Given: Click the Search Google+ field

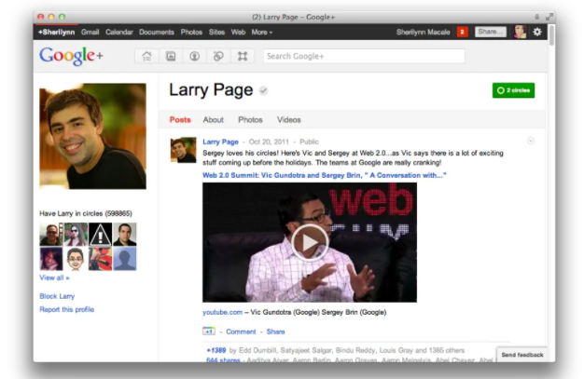Looking at the screenshot, I should point(362,56).
